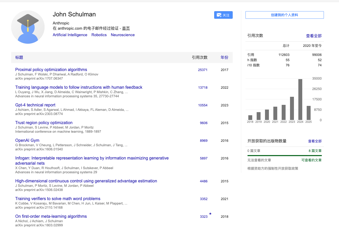Screen dimensions: 339x230
Task: View the 9606 citations count link
Action: (x=204, y=123)
